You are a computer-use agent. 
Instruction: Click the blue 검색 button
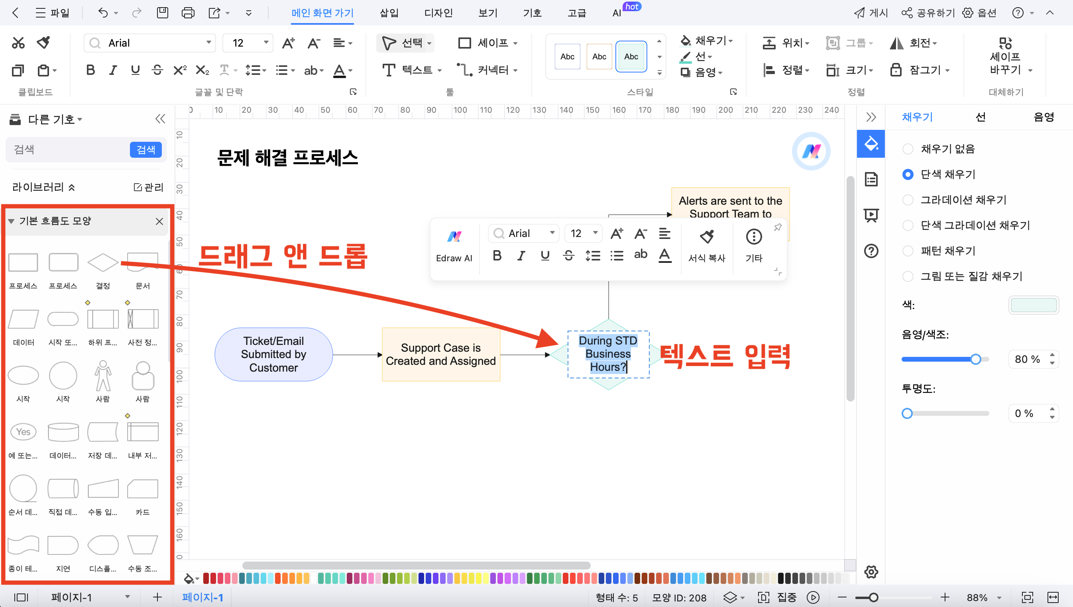pos(145,150)
